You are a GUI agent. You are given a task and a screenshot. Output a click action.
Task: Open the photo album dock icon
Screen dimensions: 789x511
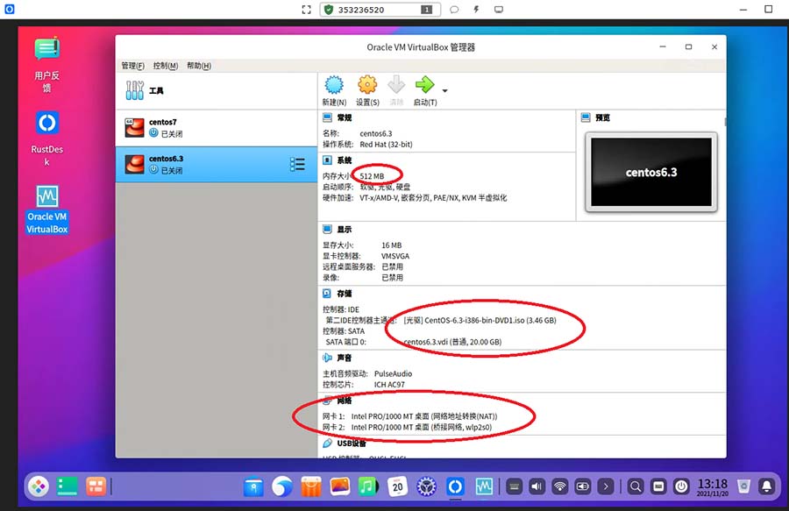(339, 486)
